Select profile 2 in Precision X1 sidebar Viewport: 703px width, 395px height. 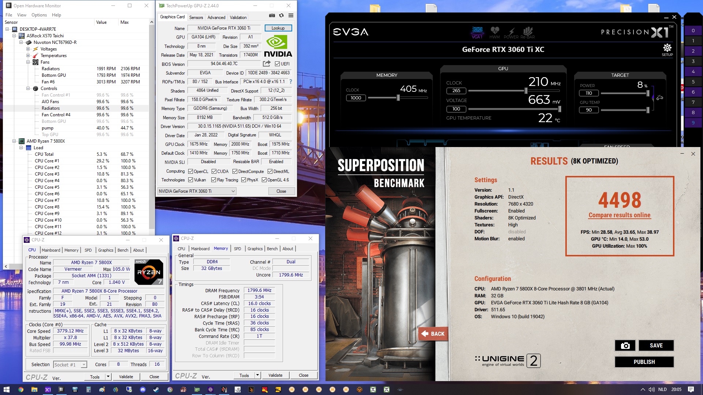[693, 51]
